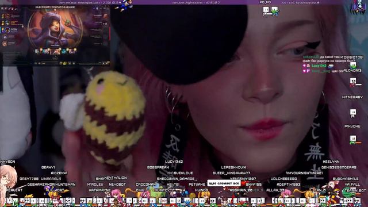The width and height of the screenshot is (368, 207).
Task: Click the ALLAK_33 viewer name
Action: [x=275, y=190]
